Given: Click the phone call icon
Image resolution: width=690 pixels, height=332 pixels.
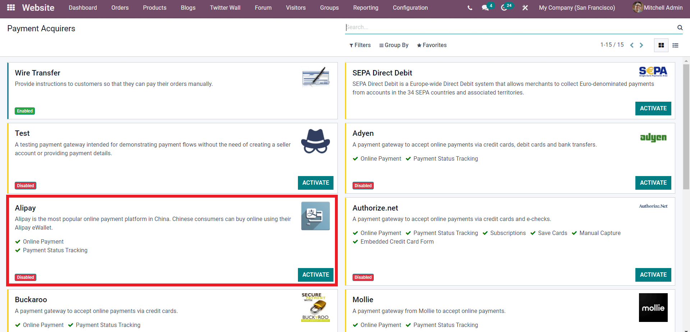Looking at the screenshot, I should (470, 8).
